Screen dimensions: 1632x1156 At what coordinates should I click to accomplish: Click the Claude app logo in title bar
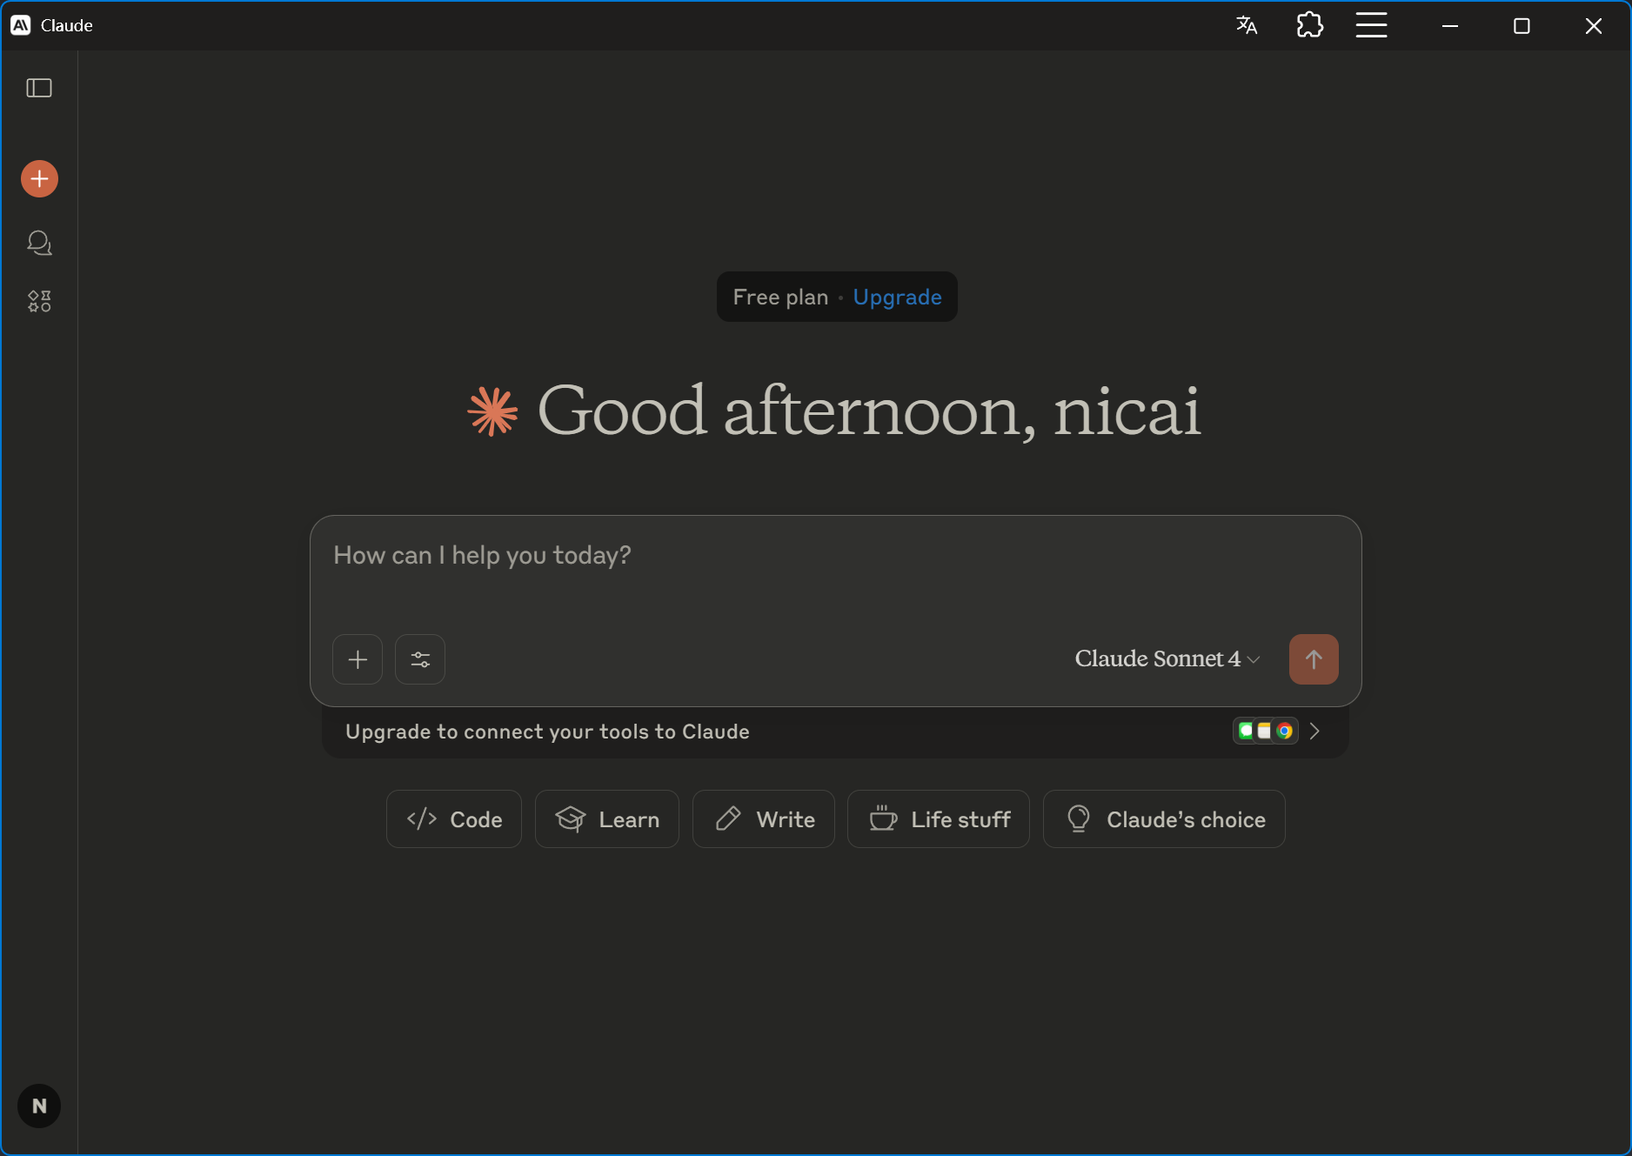click(x=21, y=25)
